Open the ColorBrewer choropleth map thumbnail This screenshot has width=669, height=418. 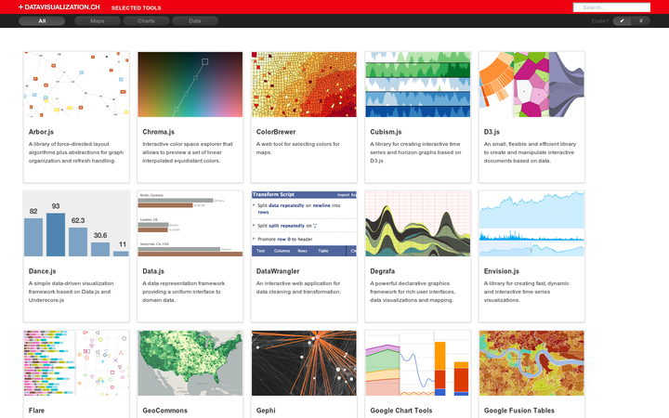304,85
